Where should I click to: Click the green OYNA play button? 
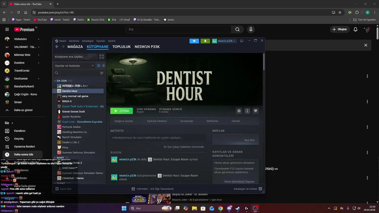pyautogui.click(x=122, y=111)
